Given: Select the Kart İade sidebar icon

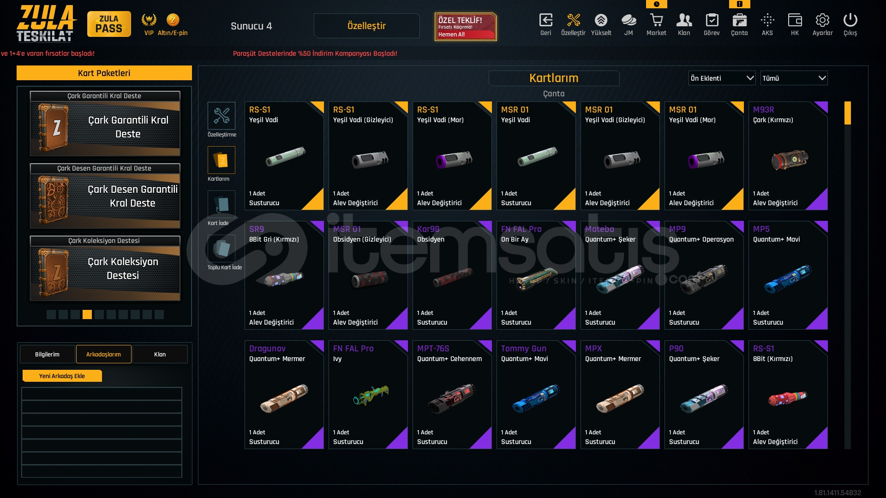Looking at the screenshot, I should (x=221, y=204).
